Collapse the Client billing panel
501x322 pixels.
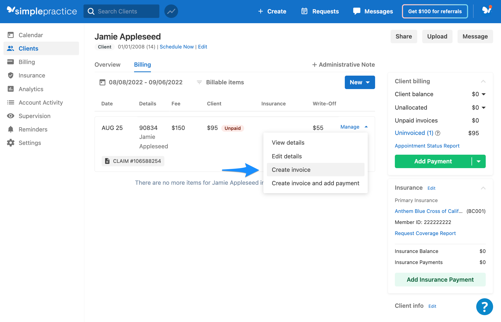(x=483, y=81)
